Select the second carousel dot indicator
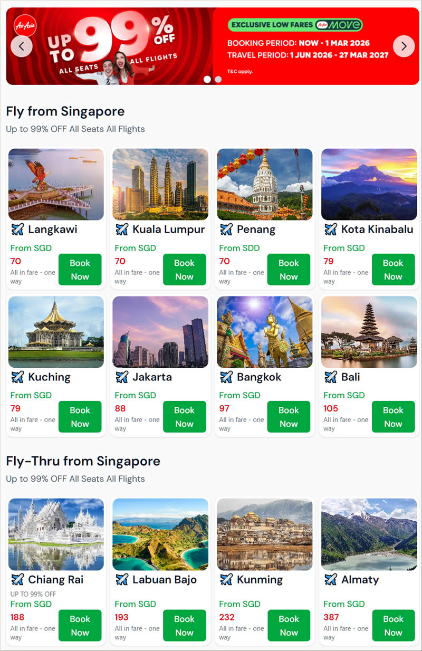 click(218, 79)
